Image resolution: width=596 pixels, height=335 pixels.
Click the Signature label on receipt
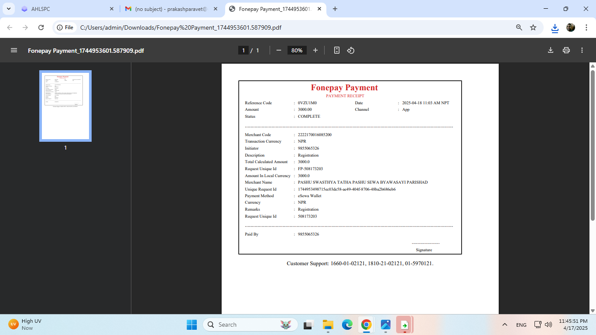click(424, 250)
